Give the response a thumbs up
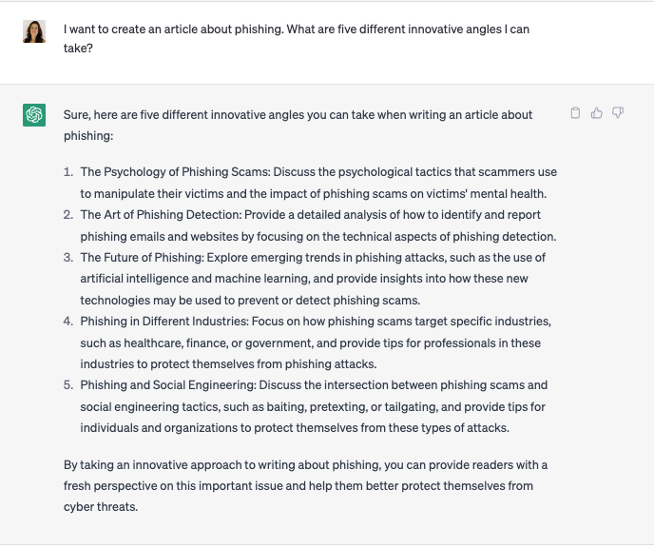 click(x=597, y=113)
